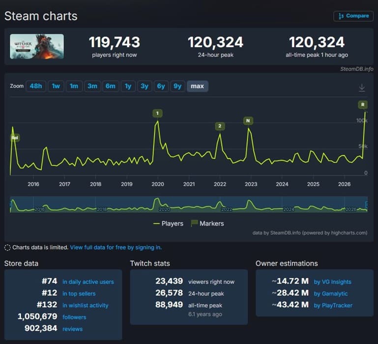
Task: Click the N marker on chart
Action: click(248, 121)
